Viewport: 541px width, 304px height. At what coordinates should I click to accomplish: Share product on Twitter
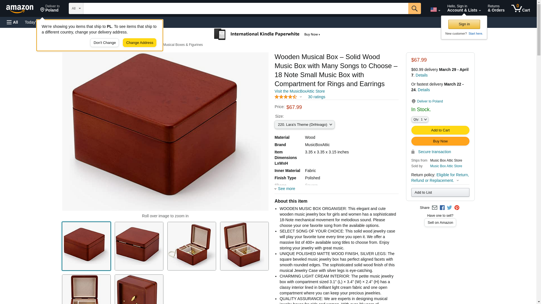tap(449, 208)
